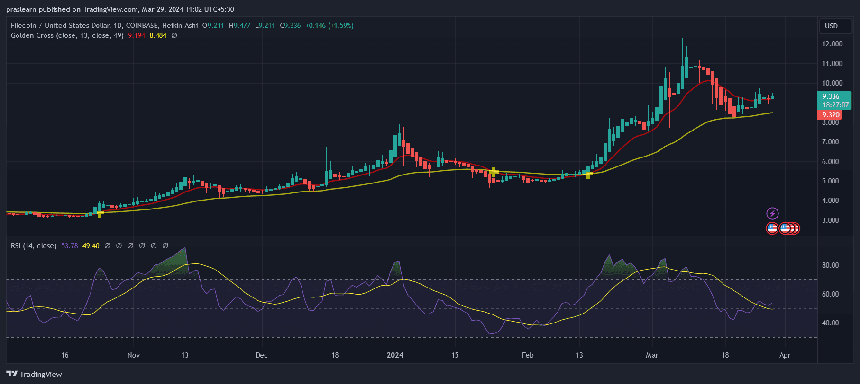860x384 pixels.
Task: Click the purple lightning bolt event icon
Action: pyautogui.click(x=772, y=213)
